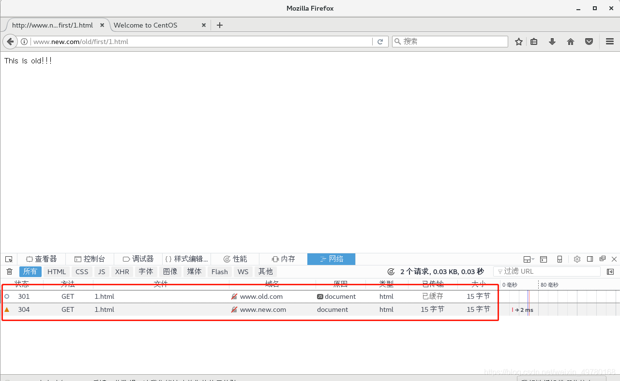Viewport: 620px width, 381px height.
Task: Clear network requests with the trash icon
Action: (9, 272)
